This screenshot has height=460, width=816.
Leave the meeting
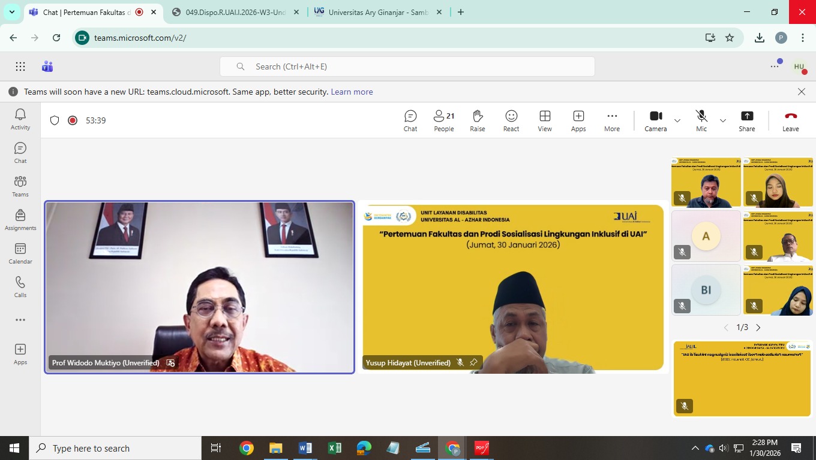pyautogui.click(x=790, y=120)
